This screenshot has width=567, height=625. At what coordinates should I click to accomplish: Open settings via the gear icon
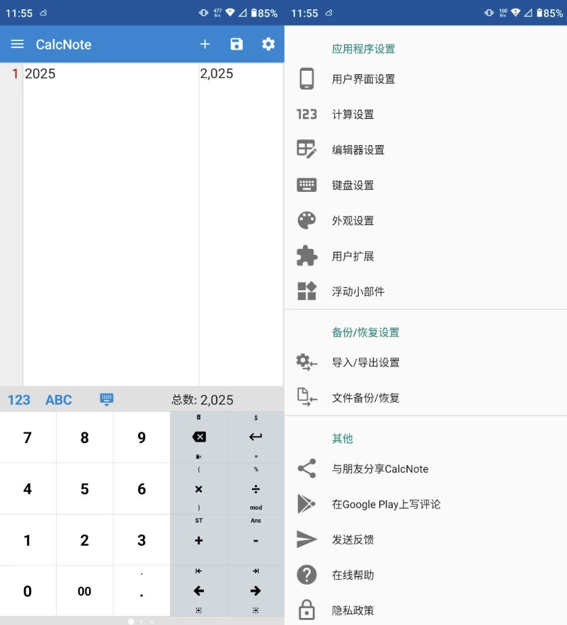click(268, 44)
